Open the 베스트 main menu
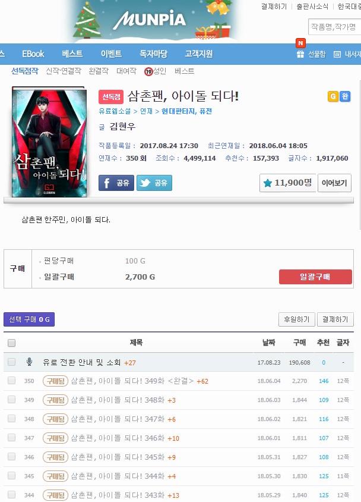The height and width of the screenshot is (502, 361). (x=72, y=54)
